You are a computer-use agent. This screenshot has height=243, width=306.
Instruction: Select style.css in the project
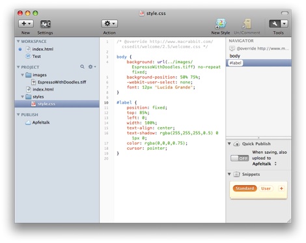point(57,104)
